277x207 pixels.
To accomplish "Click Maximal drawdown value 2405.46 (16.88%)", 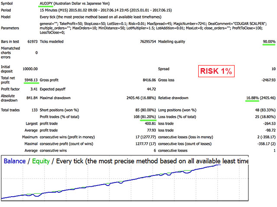I will pyautogui.click(x=141, y=98).
